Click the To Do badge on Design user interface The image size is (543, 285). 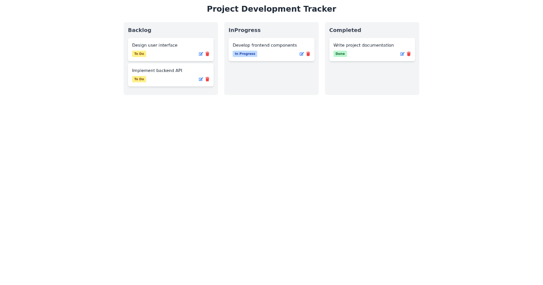139,53
